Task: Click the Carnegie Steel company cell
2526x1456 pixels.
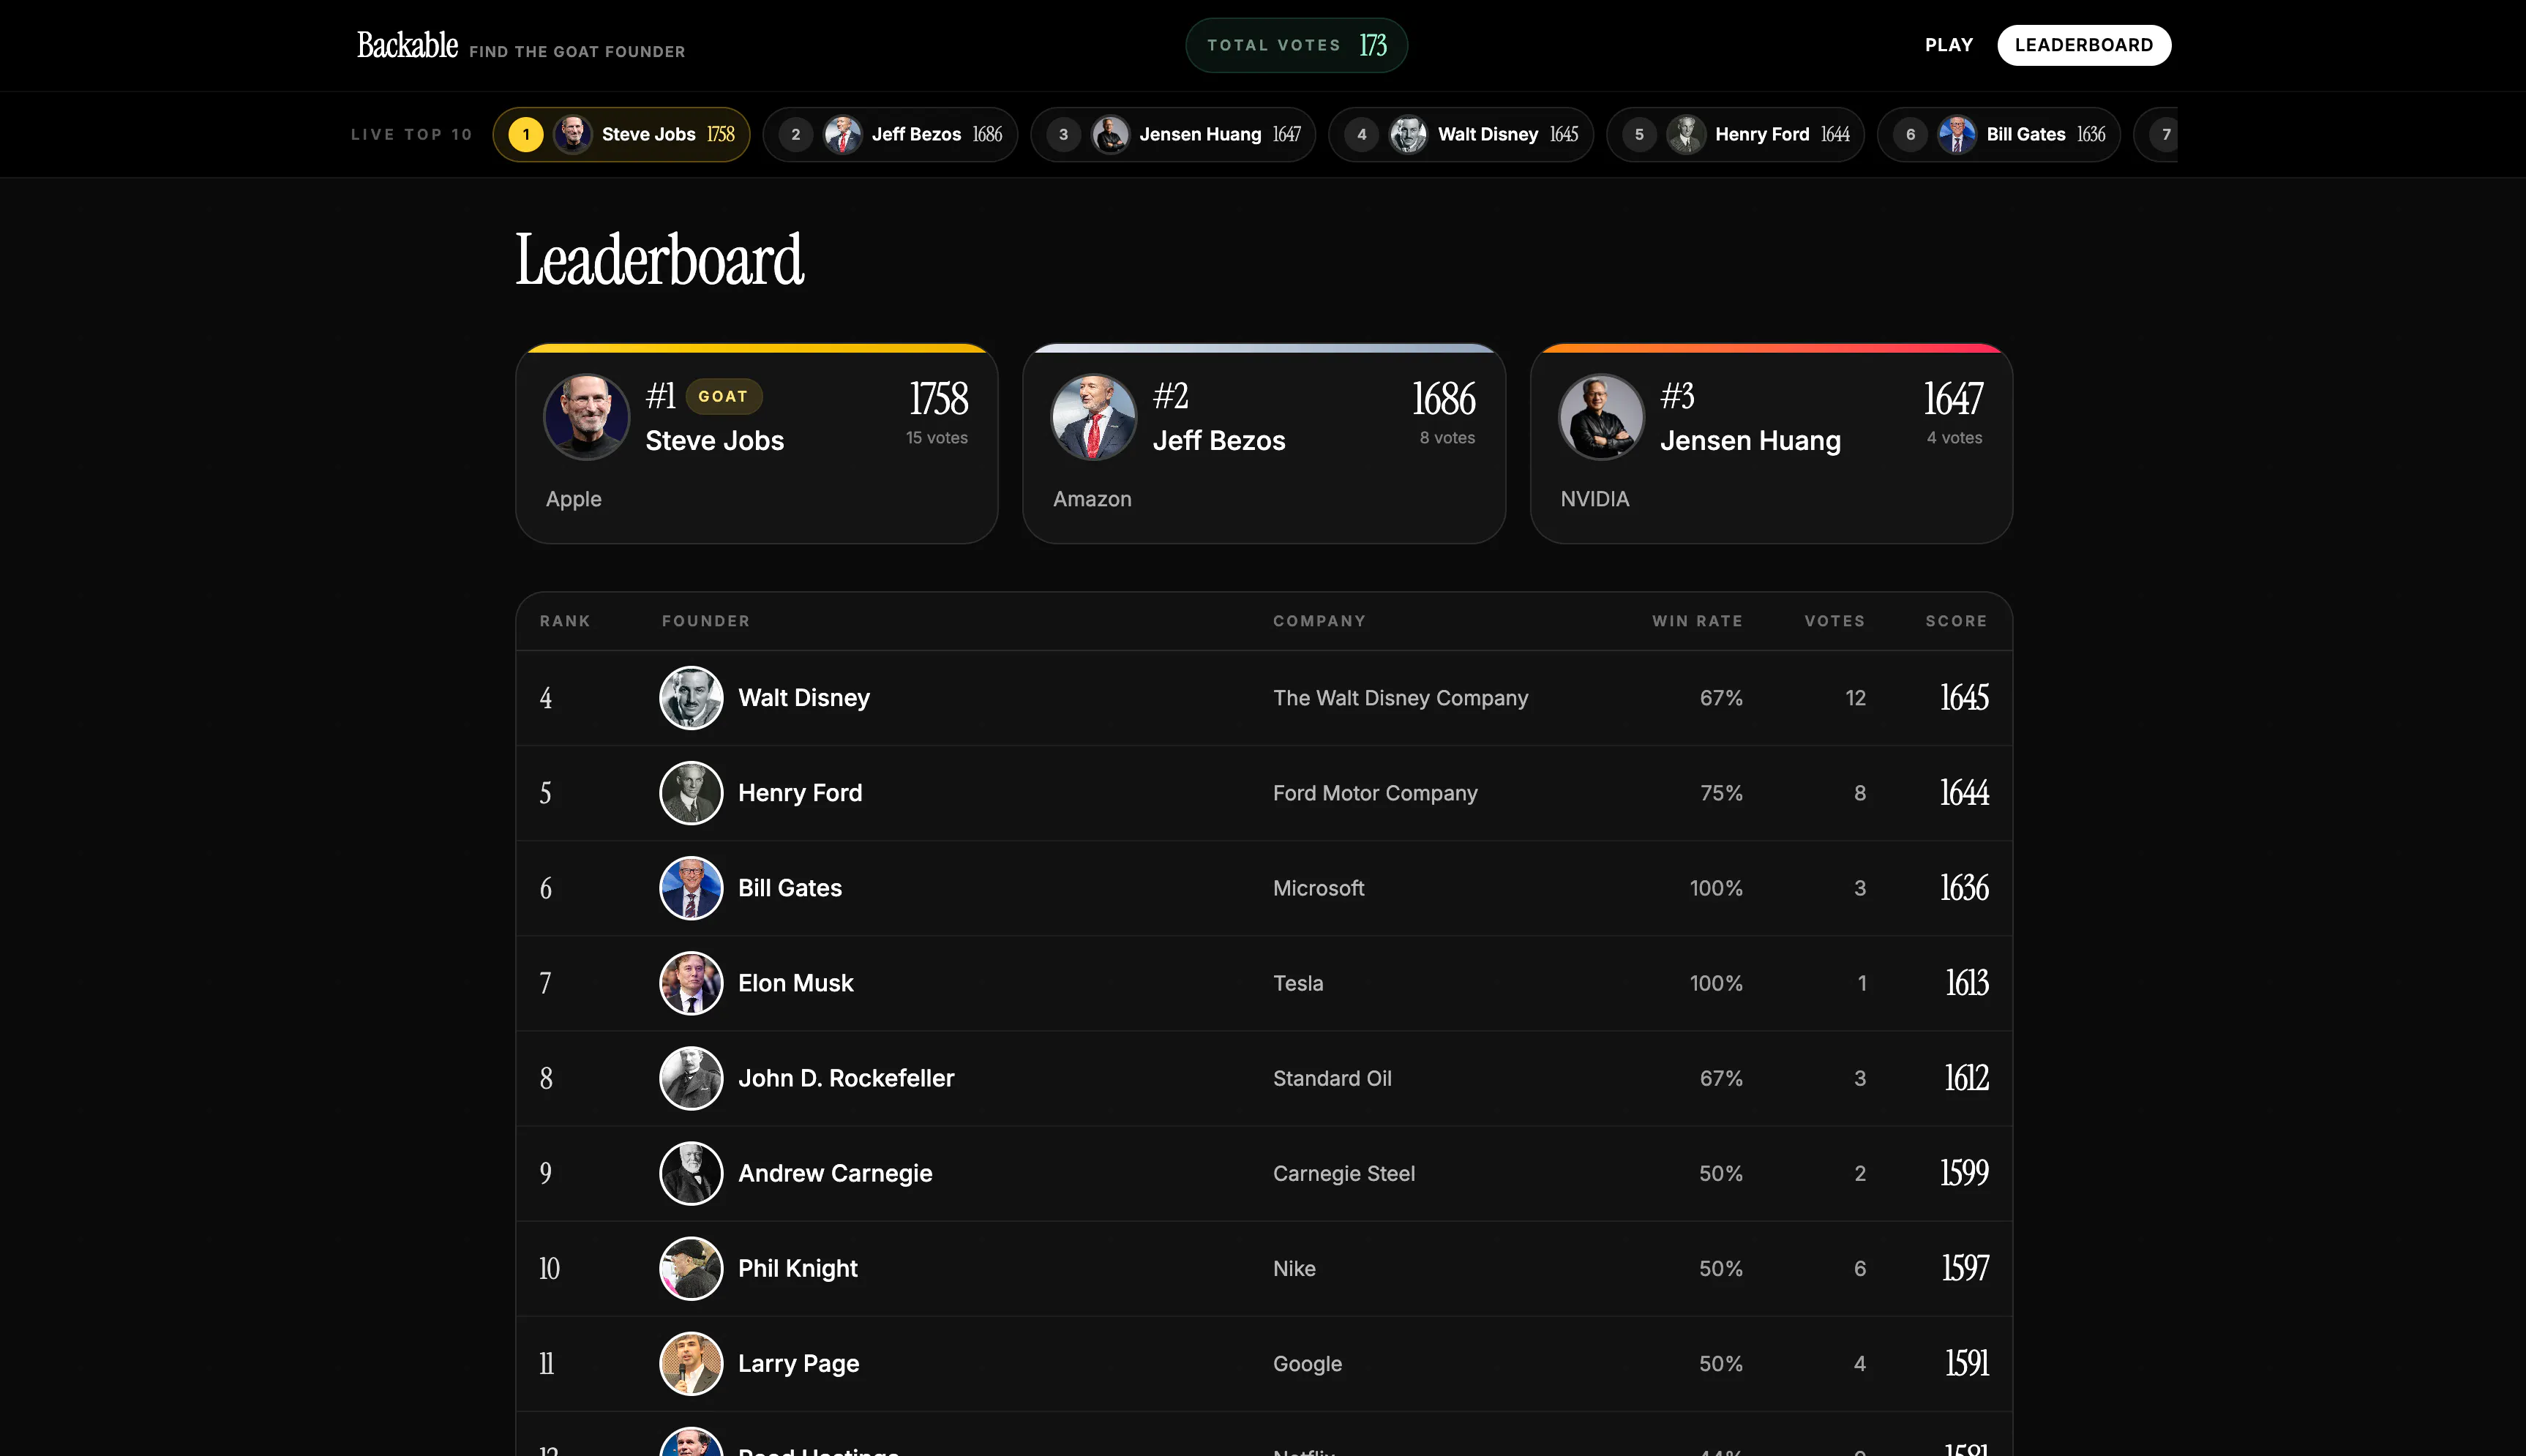Action: (x=1344, y=1173)
